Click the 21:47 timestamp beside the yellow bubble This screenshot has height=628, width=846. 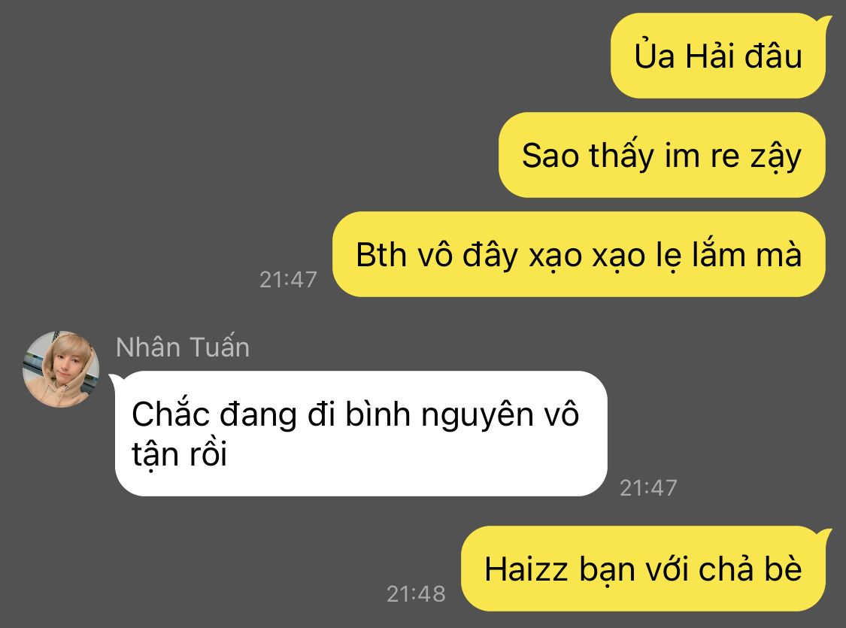(288, 280)
